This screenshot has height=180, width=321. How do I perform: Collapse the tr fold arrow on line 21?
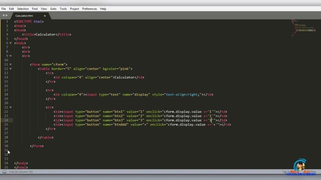[11, 107]
